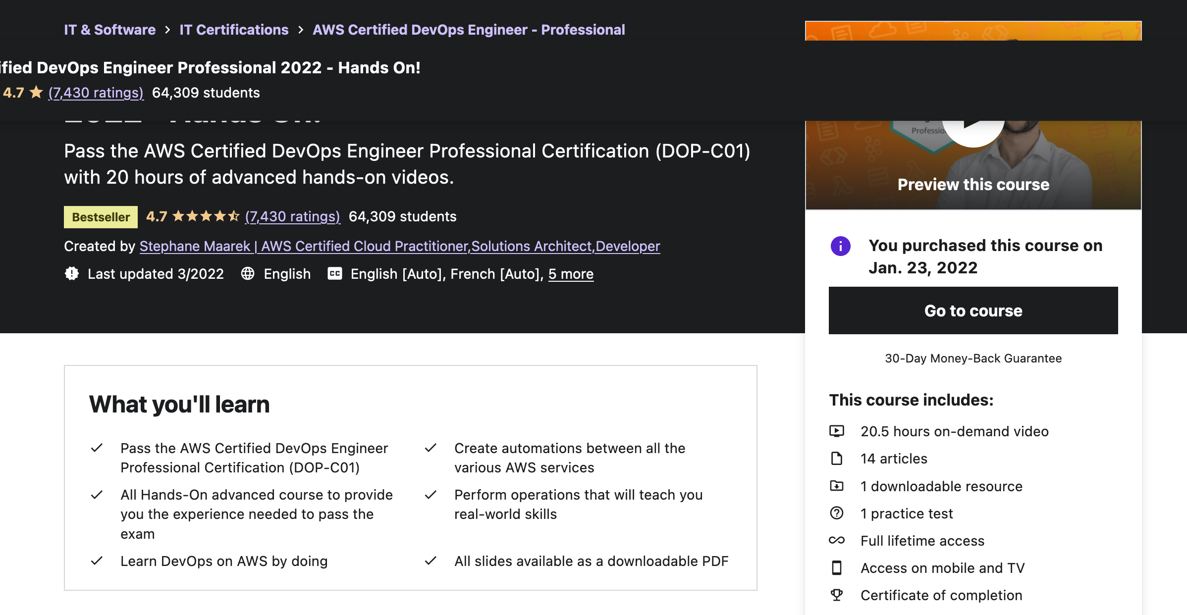1187x615 pixels.
Task: Click the 'What you'll learn' heading
Action: pos(179,404)
